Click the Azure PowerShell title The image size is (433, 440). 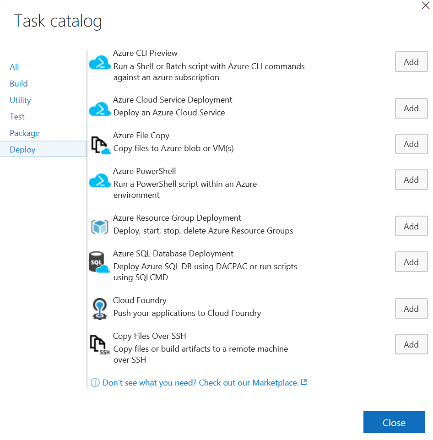(145, 171)
